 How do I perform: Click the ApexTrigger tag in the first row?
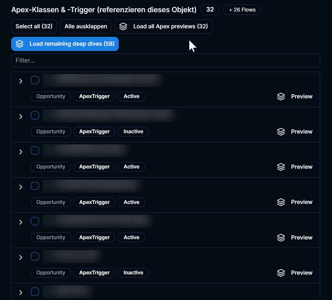tap(94, 96)
